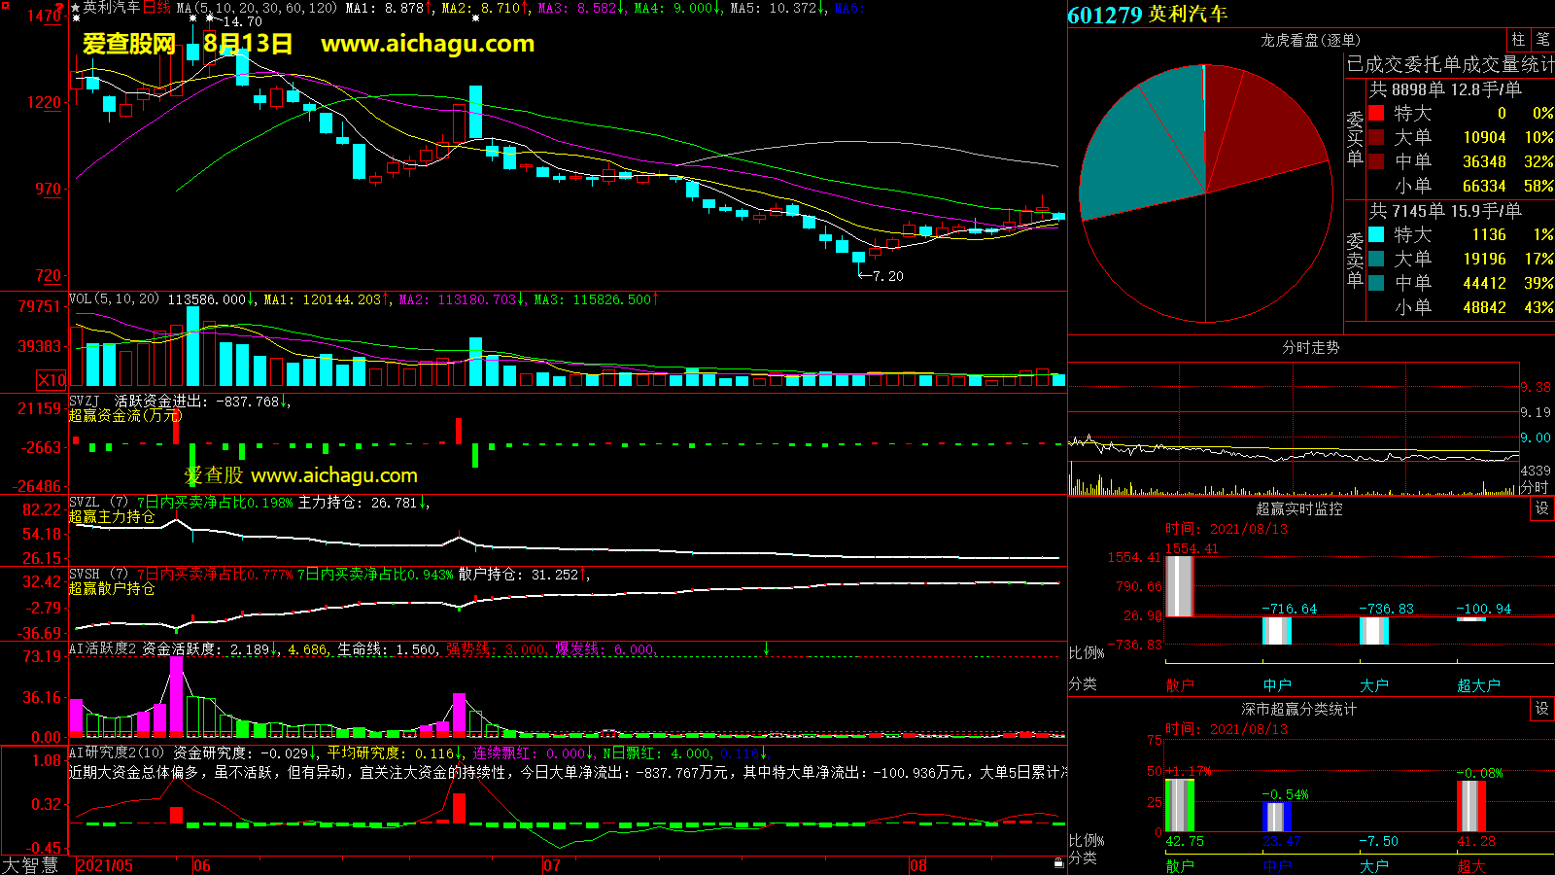The image size is (1555, 875).
Task: Click the 601279 stock code
Action: 1105,16
